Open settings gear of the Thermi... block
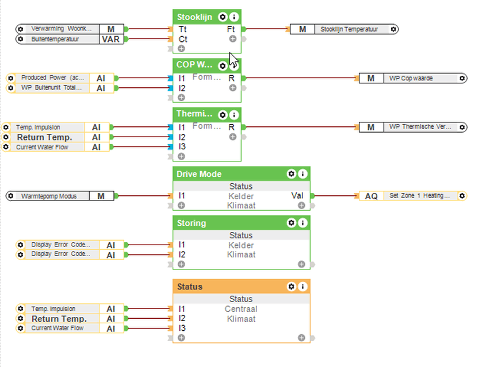Screen dimensions: 490x367 tap(223, 115)
